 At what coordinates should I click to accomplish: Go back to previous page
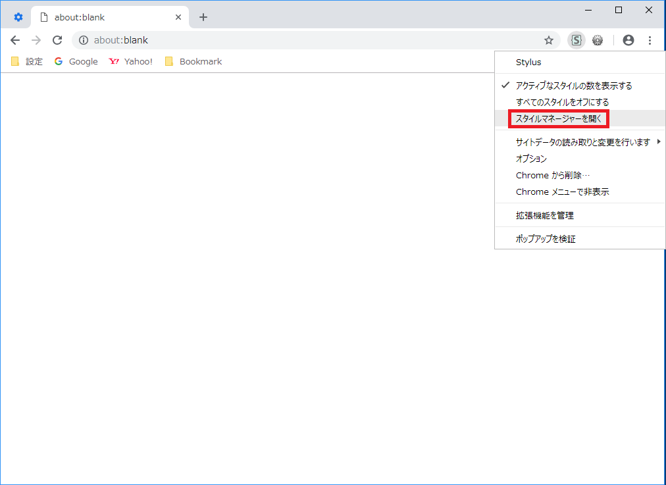[15, 40]
